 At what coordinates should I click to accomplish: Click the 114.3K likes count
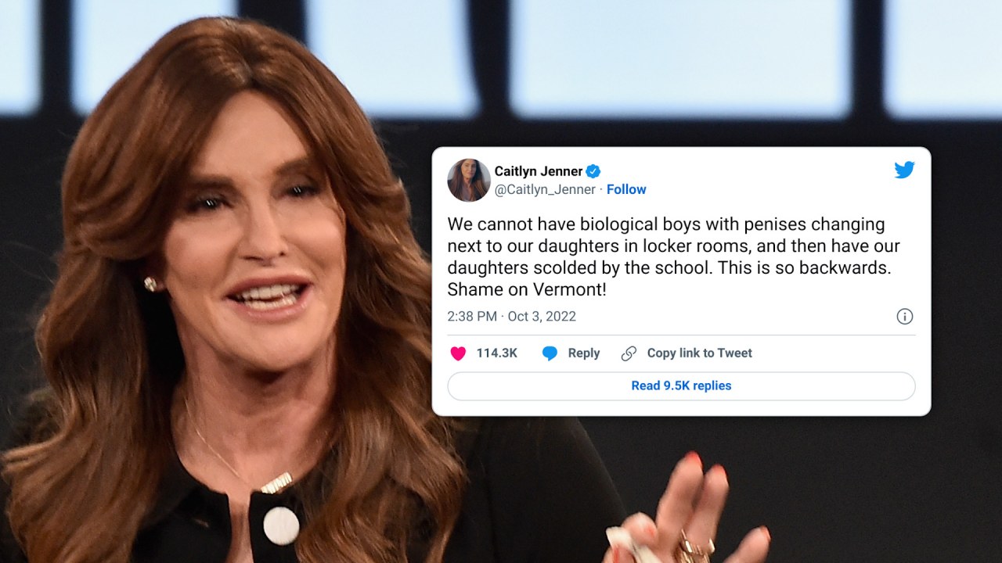click(x=497, y=353)
